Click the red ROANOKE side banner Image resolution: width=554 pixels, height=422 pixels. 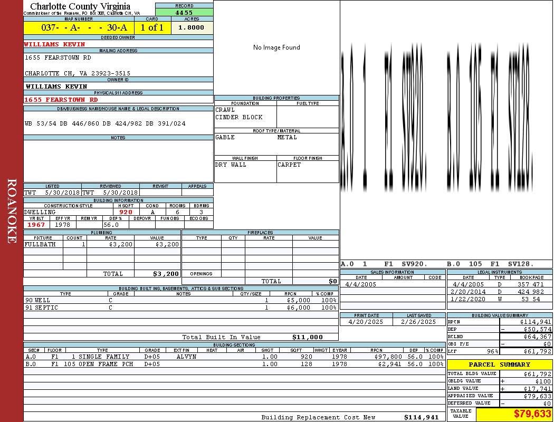pyautogui.click(x=12, y=211)
